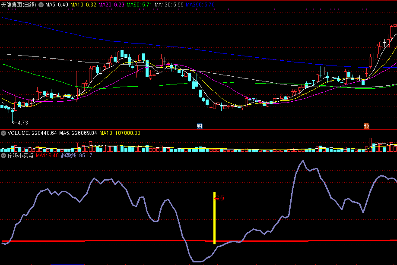Expand the VOLUME panel indicator dropdown
Image resolution: width=397 pixels, height=265 pixels.
[3, 133]
